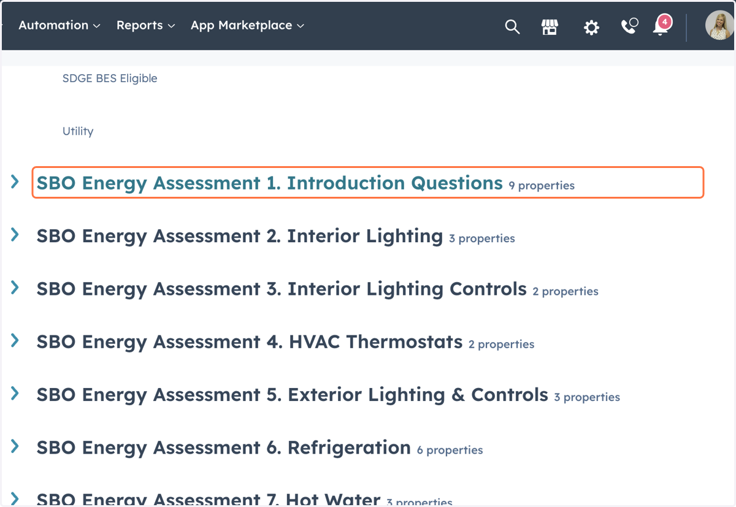The height and width of the screenshot is (507, 736).
Task: Select SBO Energy Assessment 5. Exterior Lighting & Controls heading
Action: click(x=293, y=395)
